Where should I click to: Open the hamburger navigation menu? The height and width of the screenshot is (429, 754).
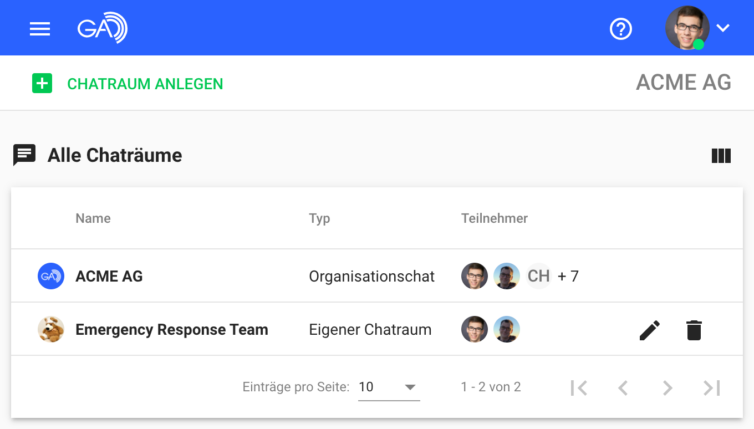click(x=39, y=28)
